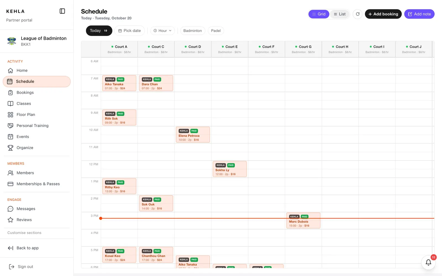Click the Members person icon
This screenshot has width=442, height=276.
(x=10, y=173)
